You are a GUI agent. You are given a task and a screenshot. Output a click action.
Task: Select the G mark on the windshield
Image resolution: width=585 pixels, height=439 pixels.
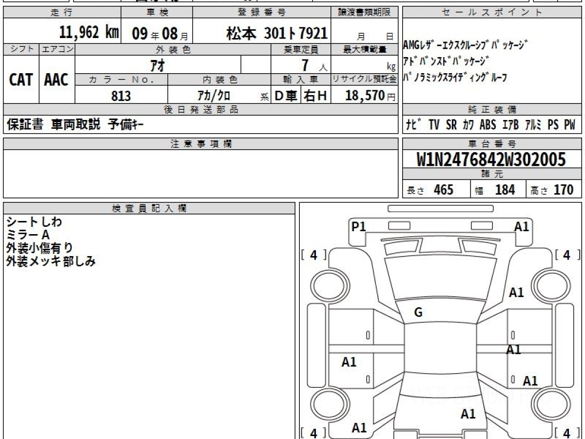pyautogui.click(x=418, y=313)
